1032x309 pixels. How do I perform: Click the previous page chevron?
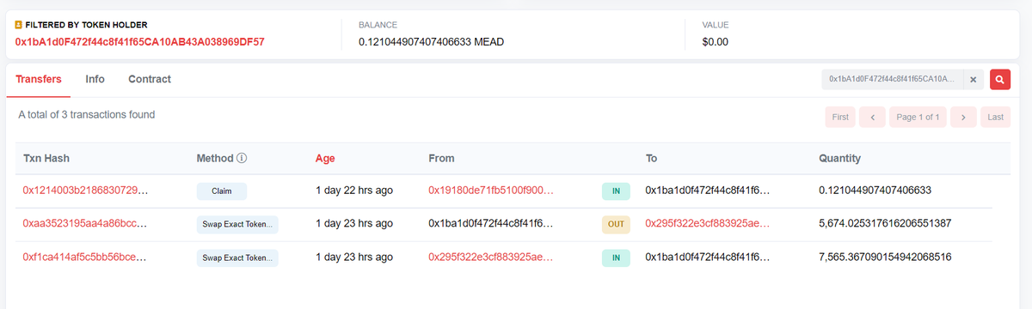873,117
